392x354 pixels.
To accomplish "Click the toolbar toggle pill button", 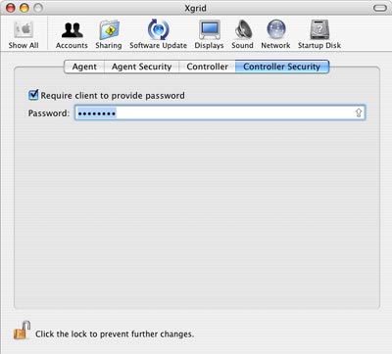I will click(380, 8).
